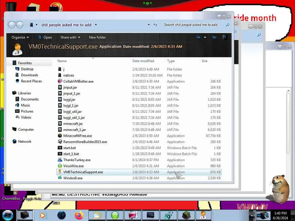Click the start.bat file icon

click(60, 148)
